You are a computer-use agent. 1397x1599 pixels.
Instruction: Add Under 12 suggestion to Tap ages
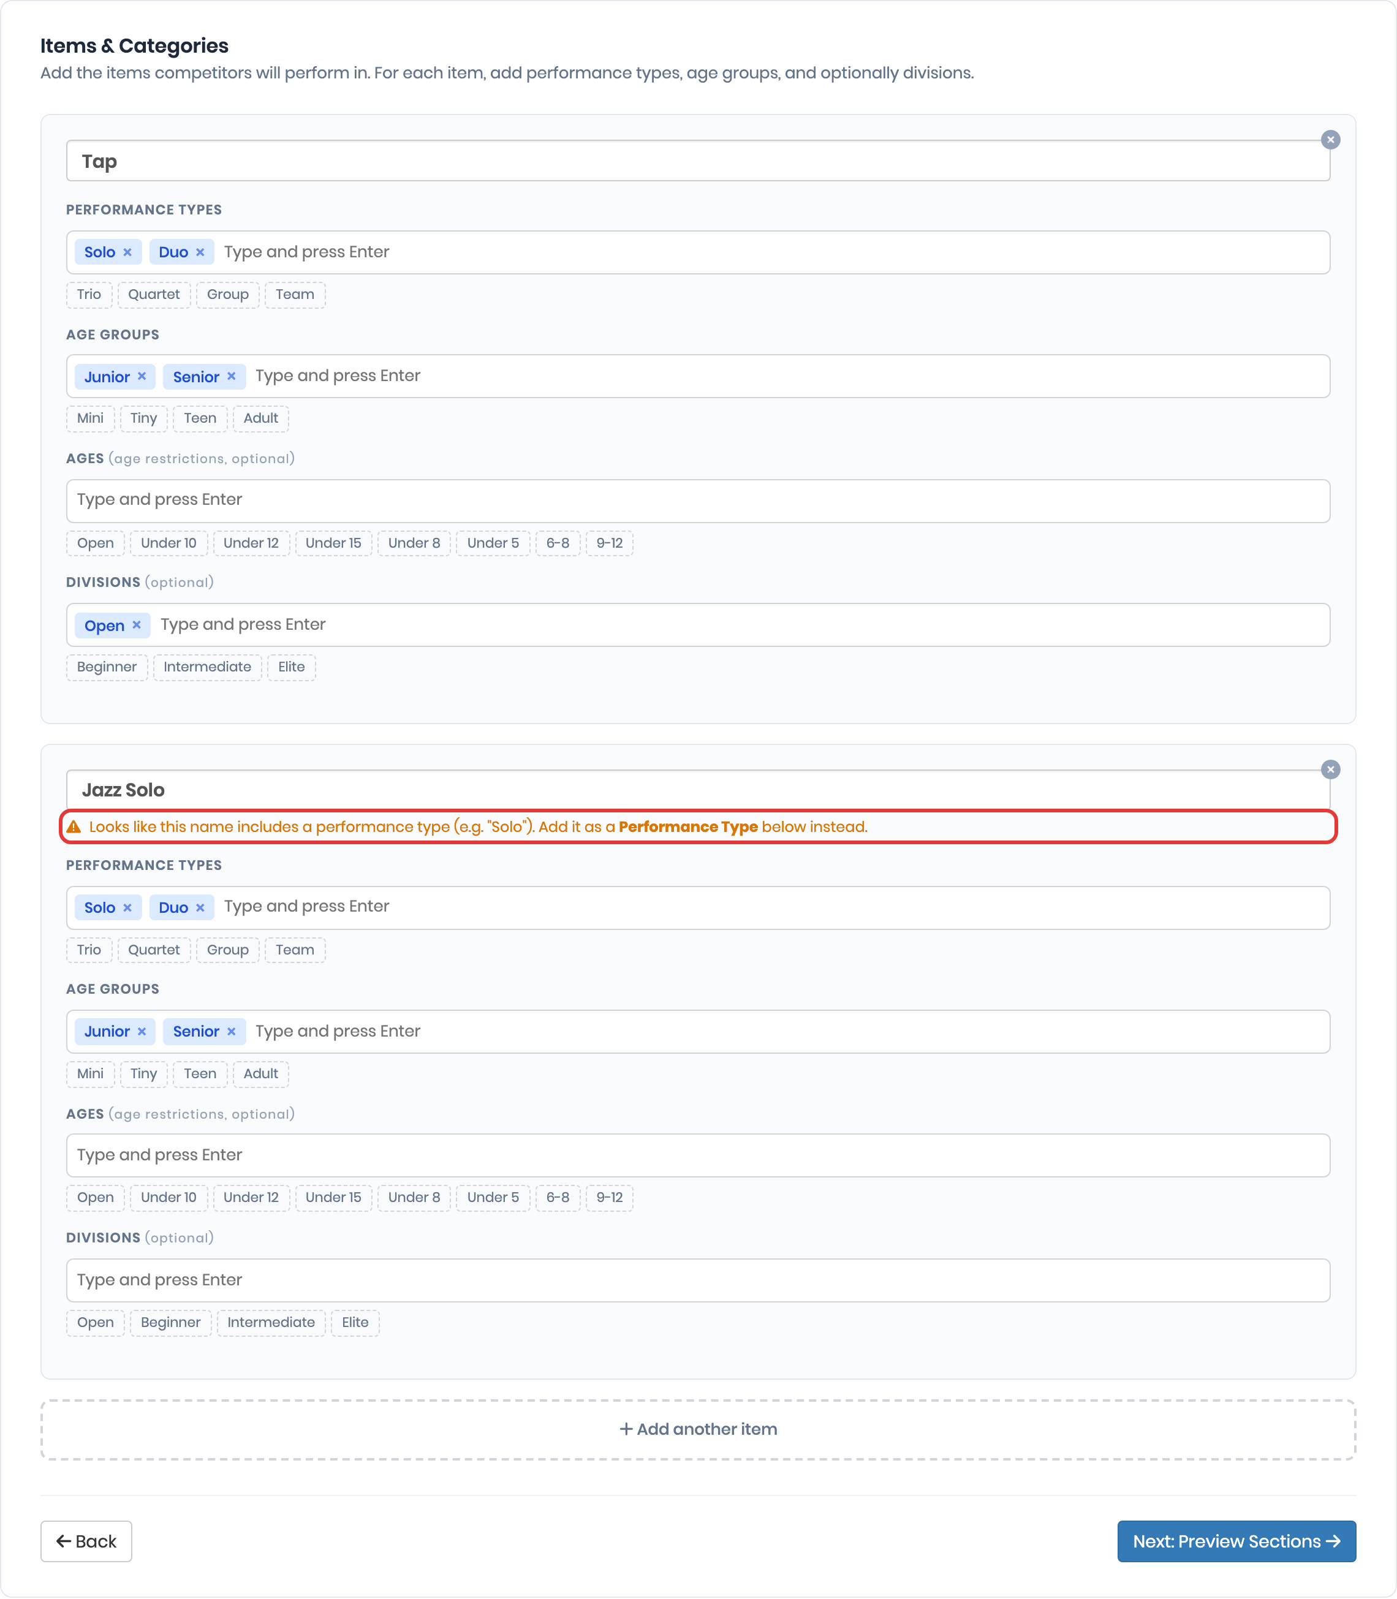tap(251, 543)
